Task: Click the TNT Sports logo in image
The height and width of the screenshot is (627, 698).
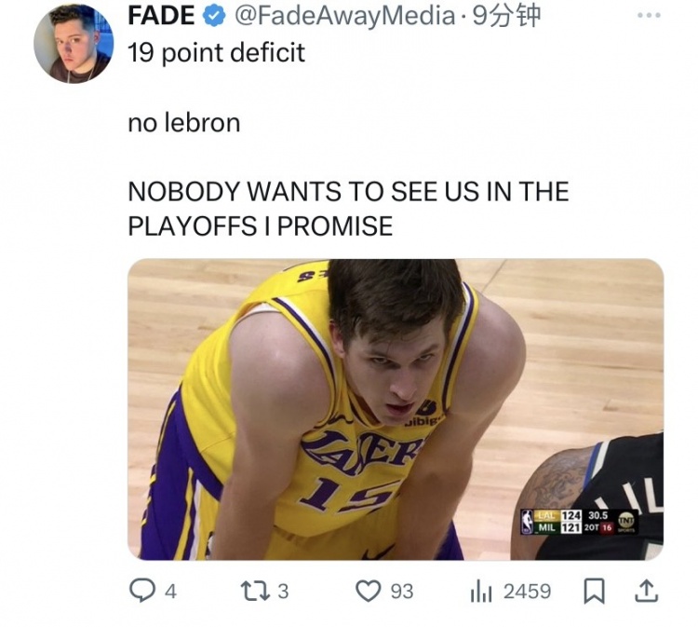Action: (x=626, y=522)
